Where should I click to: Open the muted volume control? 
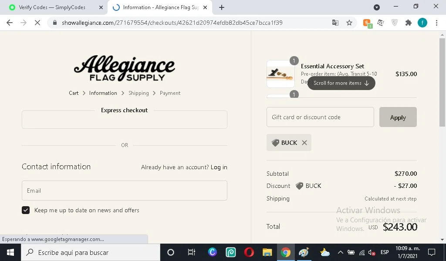(x=372, y=252)
